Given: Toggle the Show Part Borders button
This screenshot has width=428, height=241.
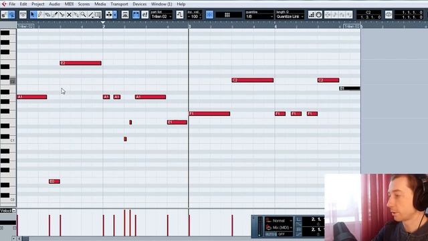Looking at the screenshot, I should pyautogui.click(x=136, y=15).
